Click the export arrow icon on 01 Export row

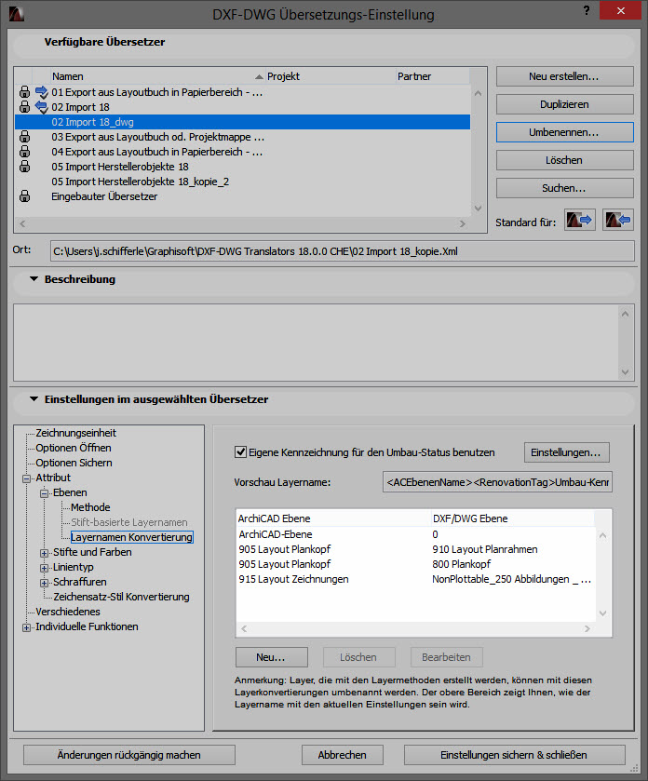41,92
